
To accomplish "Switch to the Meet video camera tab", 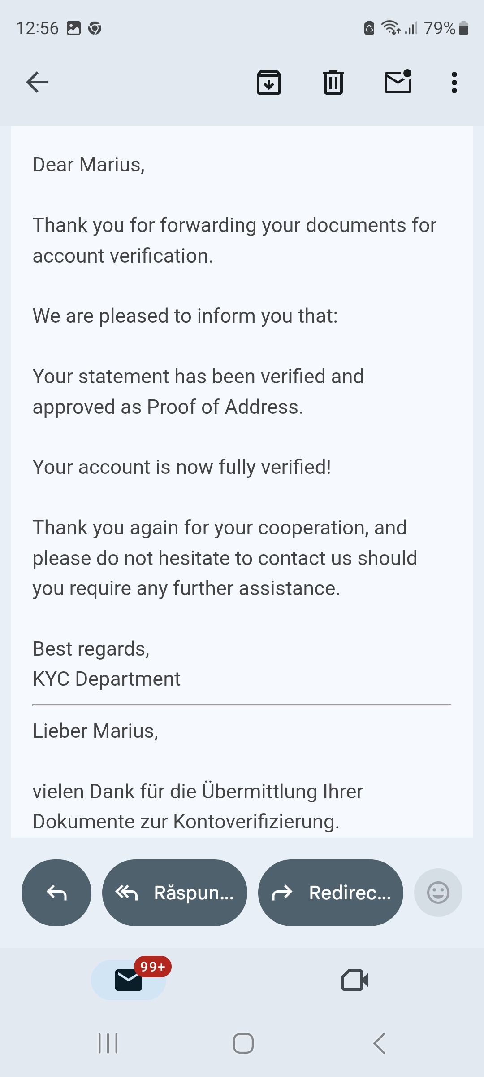I will pos(355,980).
